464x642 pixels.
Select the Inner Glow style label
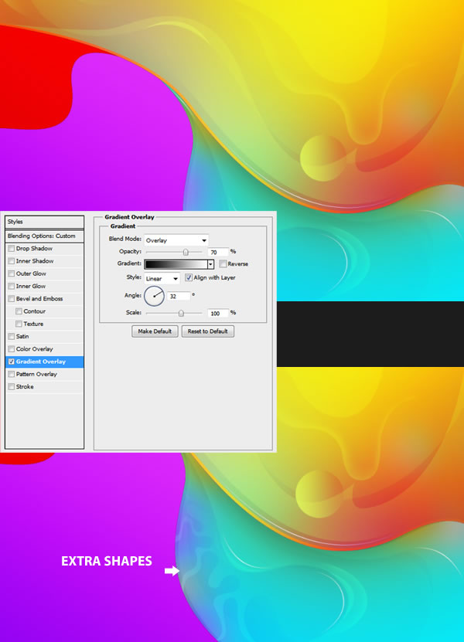(31, 286)
